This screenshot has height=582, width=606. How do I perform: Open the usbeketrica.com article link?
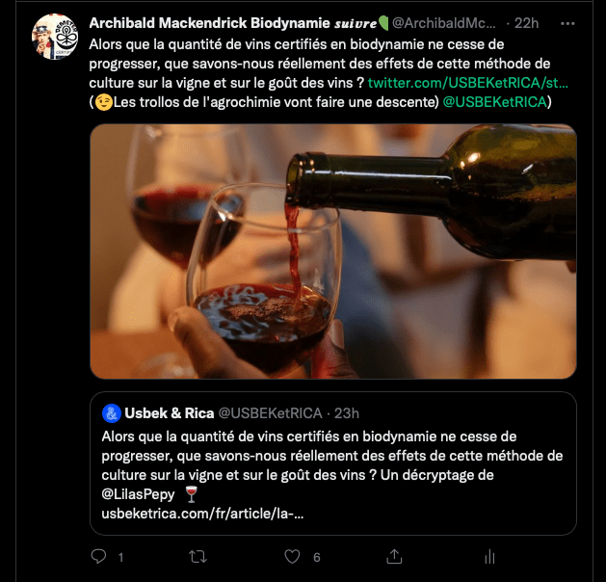pyautogui.click(x=201, y=514)
